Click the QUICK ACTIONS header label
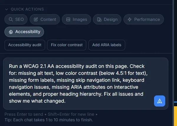 [x=27, y=9]
